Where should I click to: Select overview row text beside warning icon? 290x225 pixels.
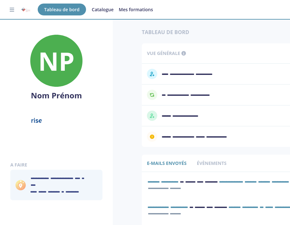194,137
